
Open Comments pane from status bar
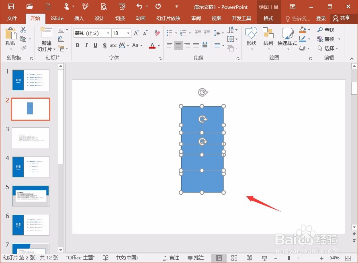(196, 258)
